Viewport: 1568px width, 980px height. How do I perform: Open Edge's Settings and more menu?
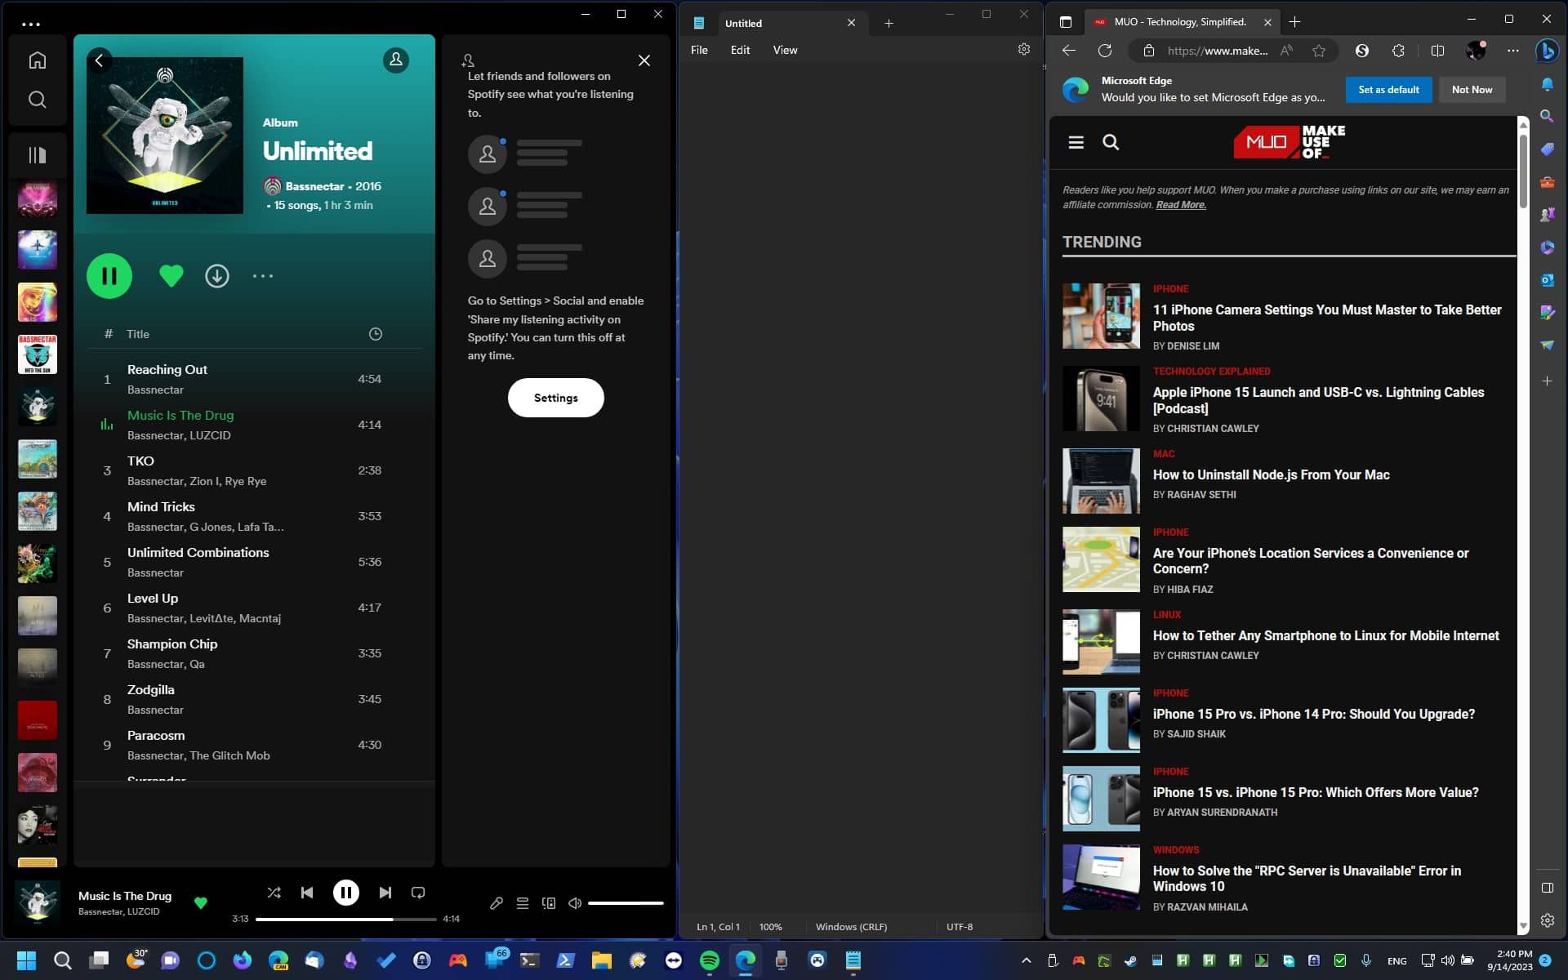[x=1512, y=50]
